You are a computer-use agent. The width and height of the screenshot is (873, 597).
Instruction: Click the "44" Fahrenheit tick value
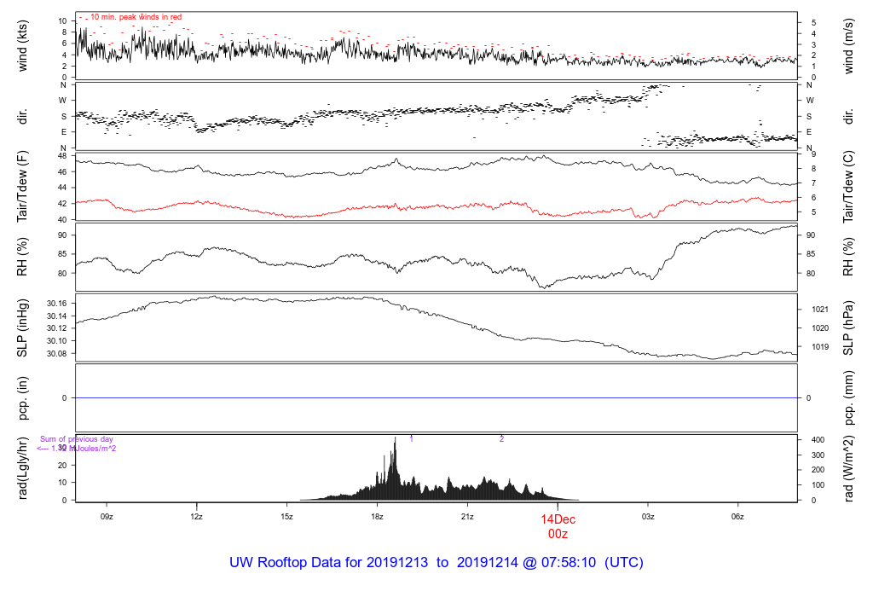[x=62, y=188]
